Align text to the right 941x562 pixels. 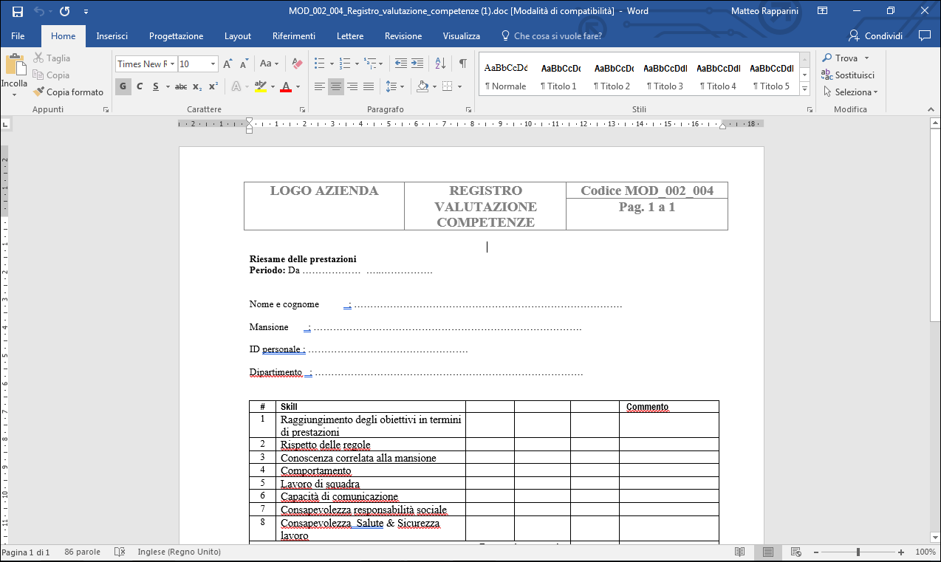[352, 87]
